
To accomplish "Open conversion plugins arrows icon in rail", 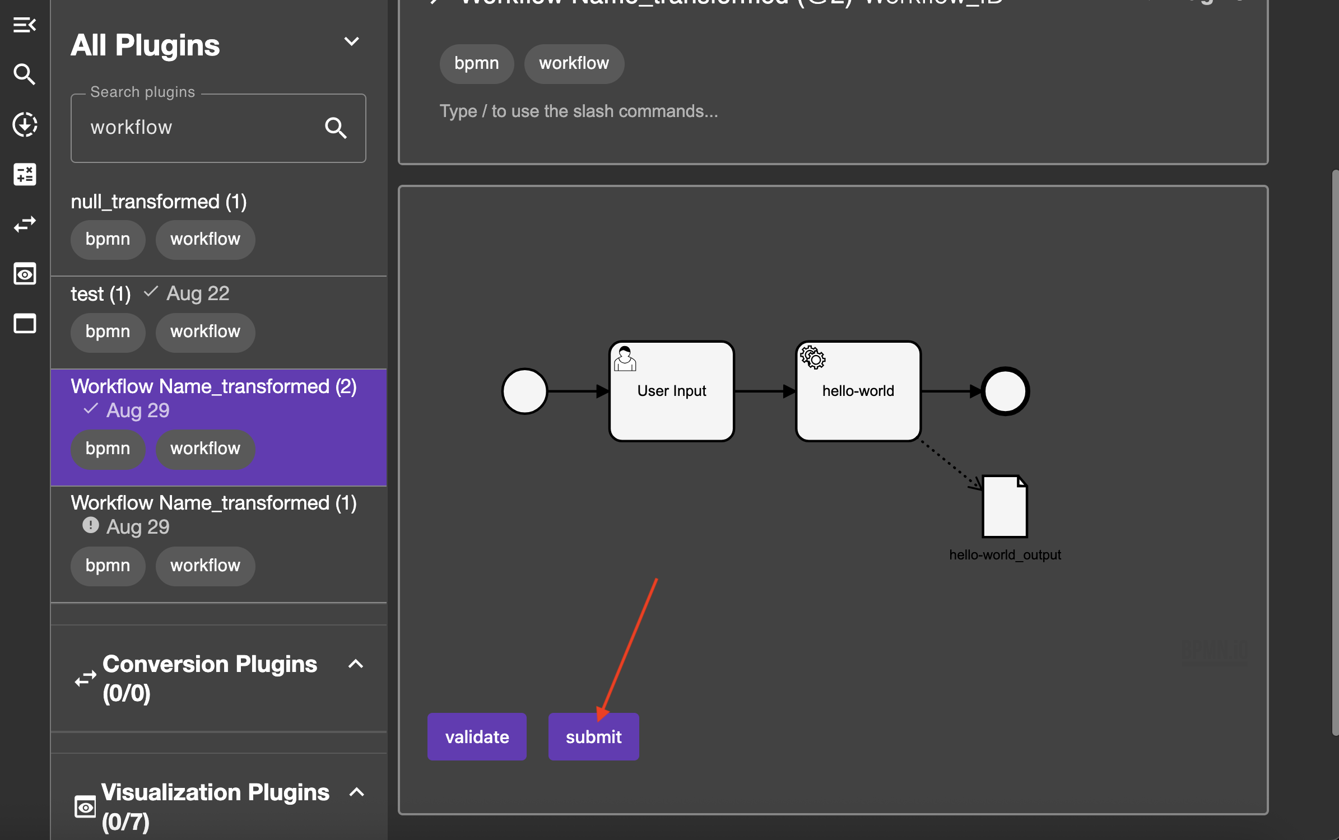I will coord(25,224).
